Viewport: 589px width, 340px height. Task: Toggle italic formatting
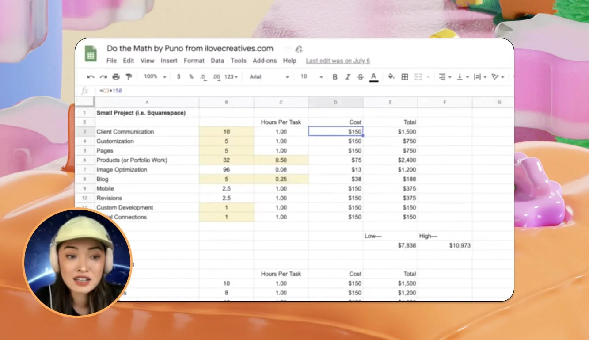[x=348, y=77]
